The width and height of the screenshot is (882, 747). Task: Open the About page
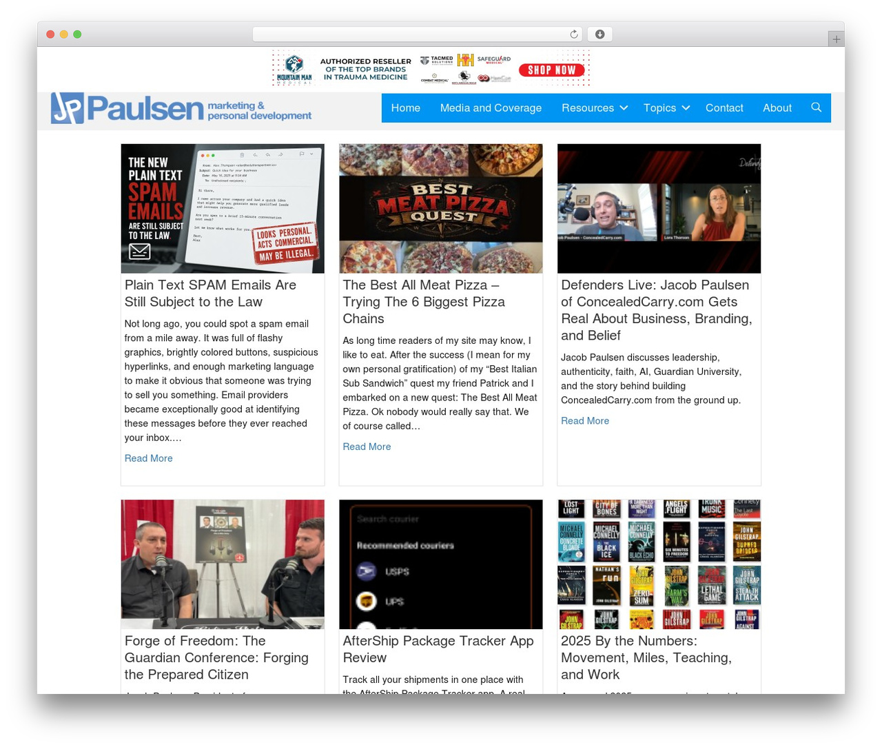pyautogui.click(x=777, y=108)
